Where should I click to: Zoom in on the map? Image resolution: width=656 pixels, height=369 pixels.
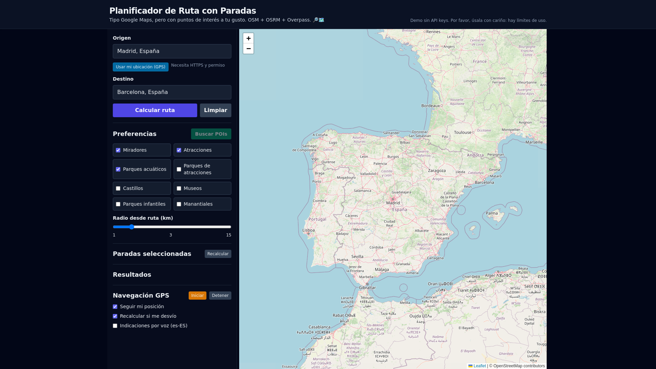coord(248,38)
